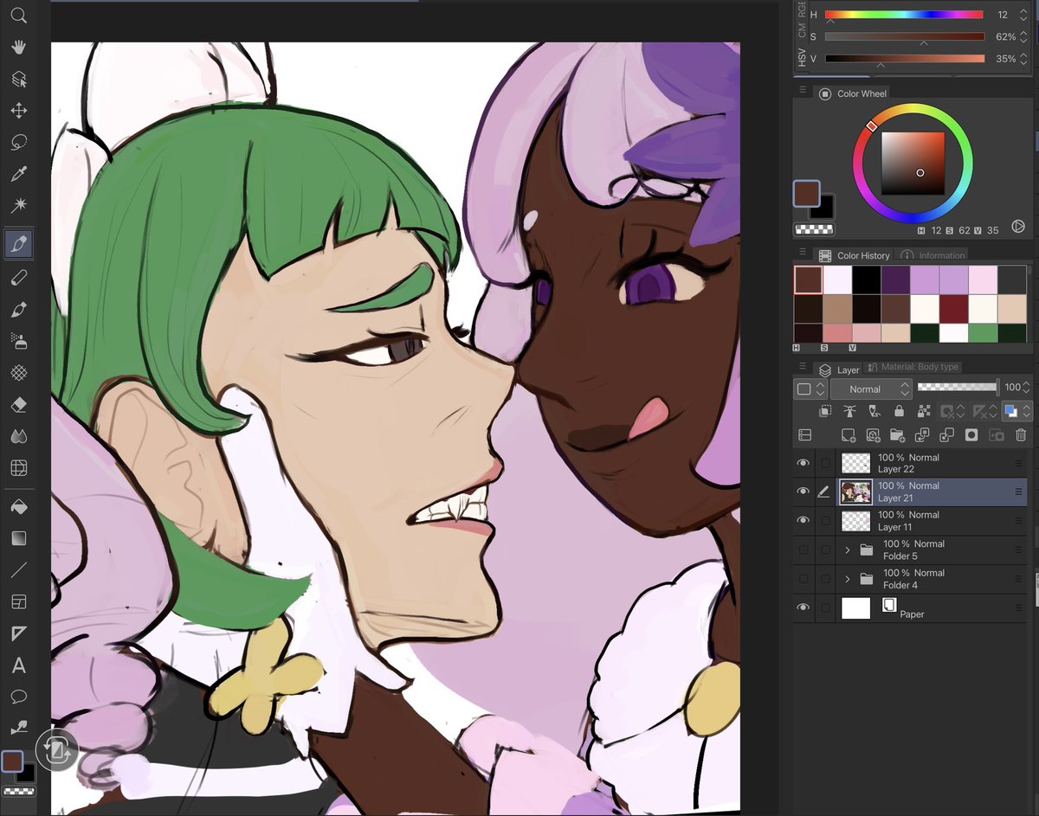Image resolution: width=1039 pixels, height=816 pixels.
Task: Expand Folder 5 chevron
Action: pyautogui.click(x=848, y=549)
